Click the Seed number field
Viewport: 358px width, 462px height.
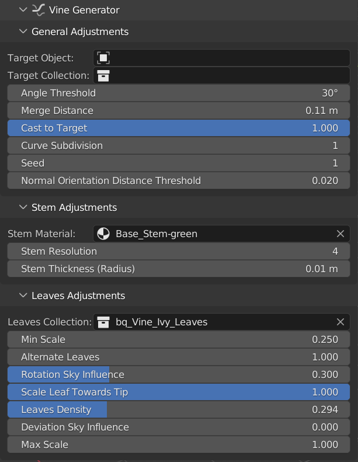tap(178, 163)
